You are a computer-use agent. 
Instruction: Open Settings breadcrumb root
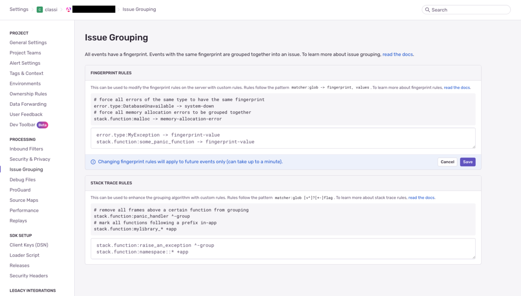19,9
